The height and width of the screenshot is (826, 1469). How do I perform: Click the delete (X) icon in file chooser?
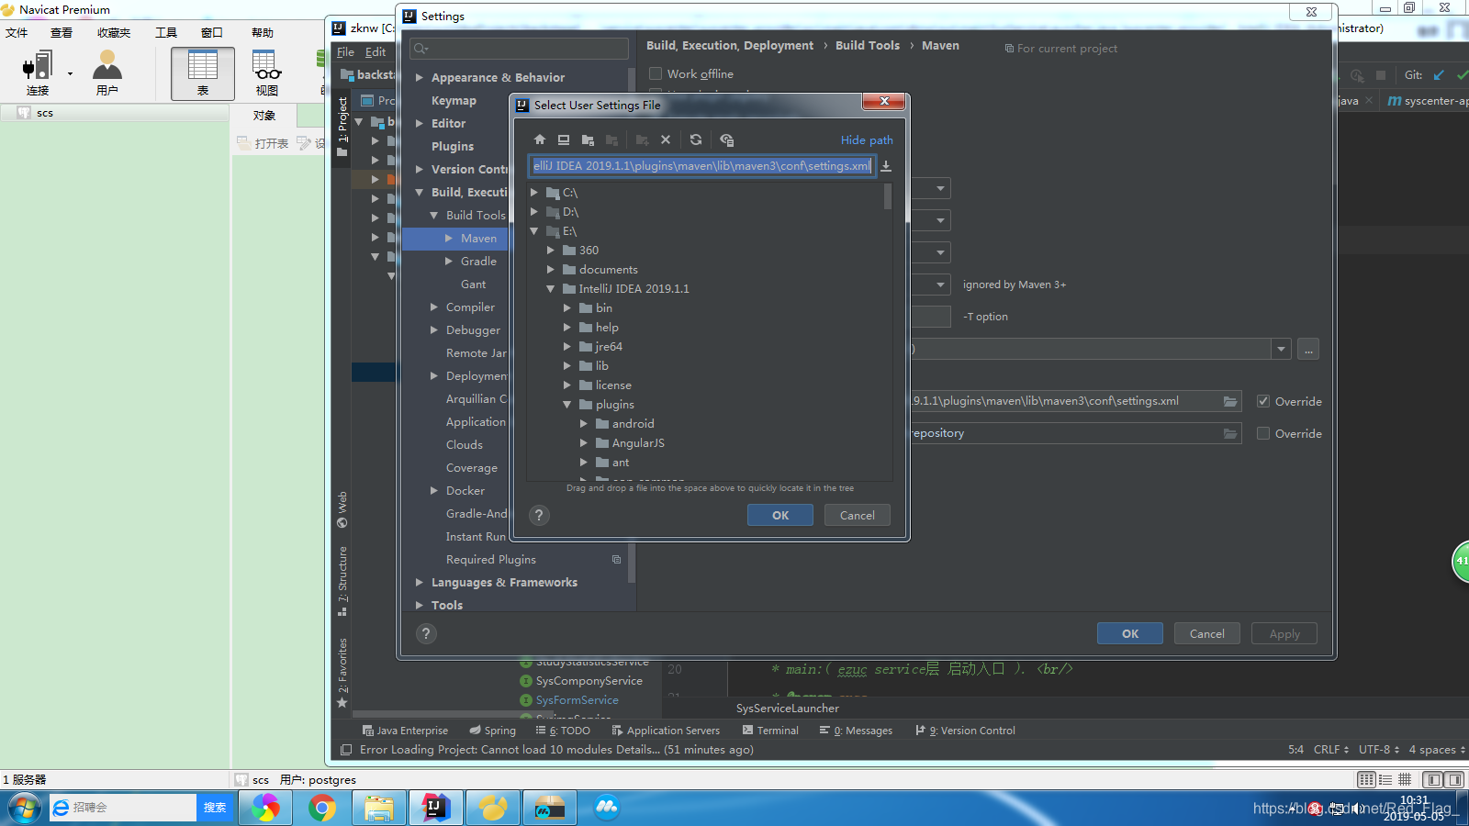(x=666, y=140)
